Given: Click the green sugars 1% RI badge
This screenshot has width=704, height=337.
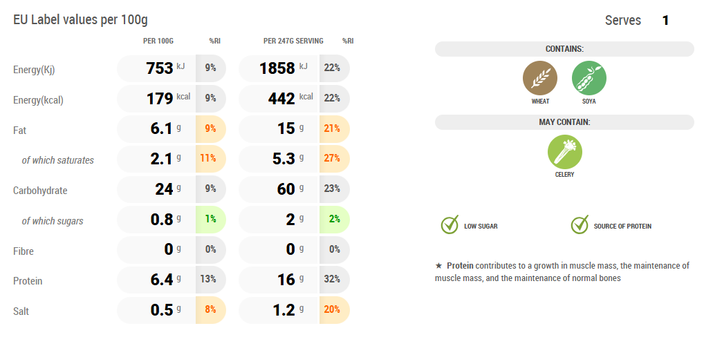Looking at the screenshot, I should (x=210, y=220).
